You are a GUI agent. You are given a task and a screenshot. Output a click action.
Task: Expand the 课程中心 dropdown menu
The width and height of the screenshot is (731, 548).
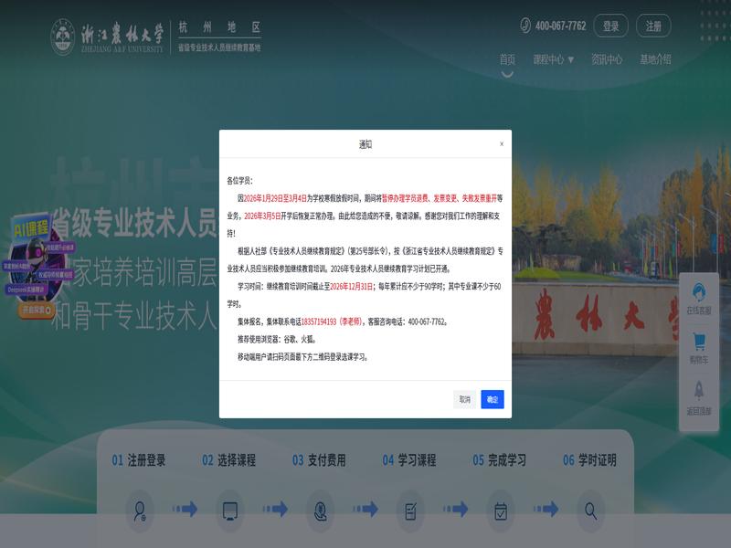(x=554, y=59)
